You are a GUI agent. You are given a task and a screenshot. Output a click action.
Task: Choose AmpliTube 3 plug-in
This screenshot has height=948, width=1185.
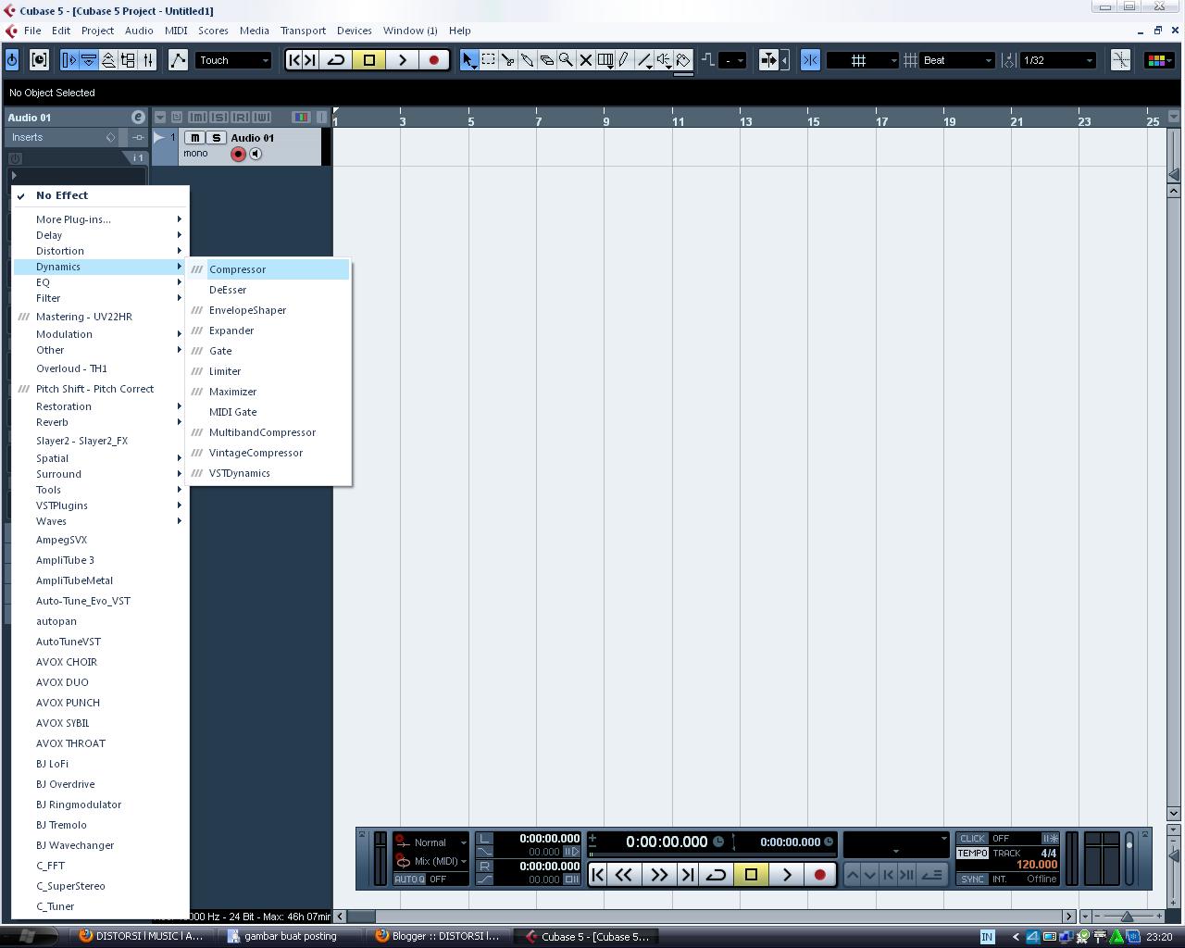(101, 560)
